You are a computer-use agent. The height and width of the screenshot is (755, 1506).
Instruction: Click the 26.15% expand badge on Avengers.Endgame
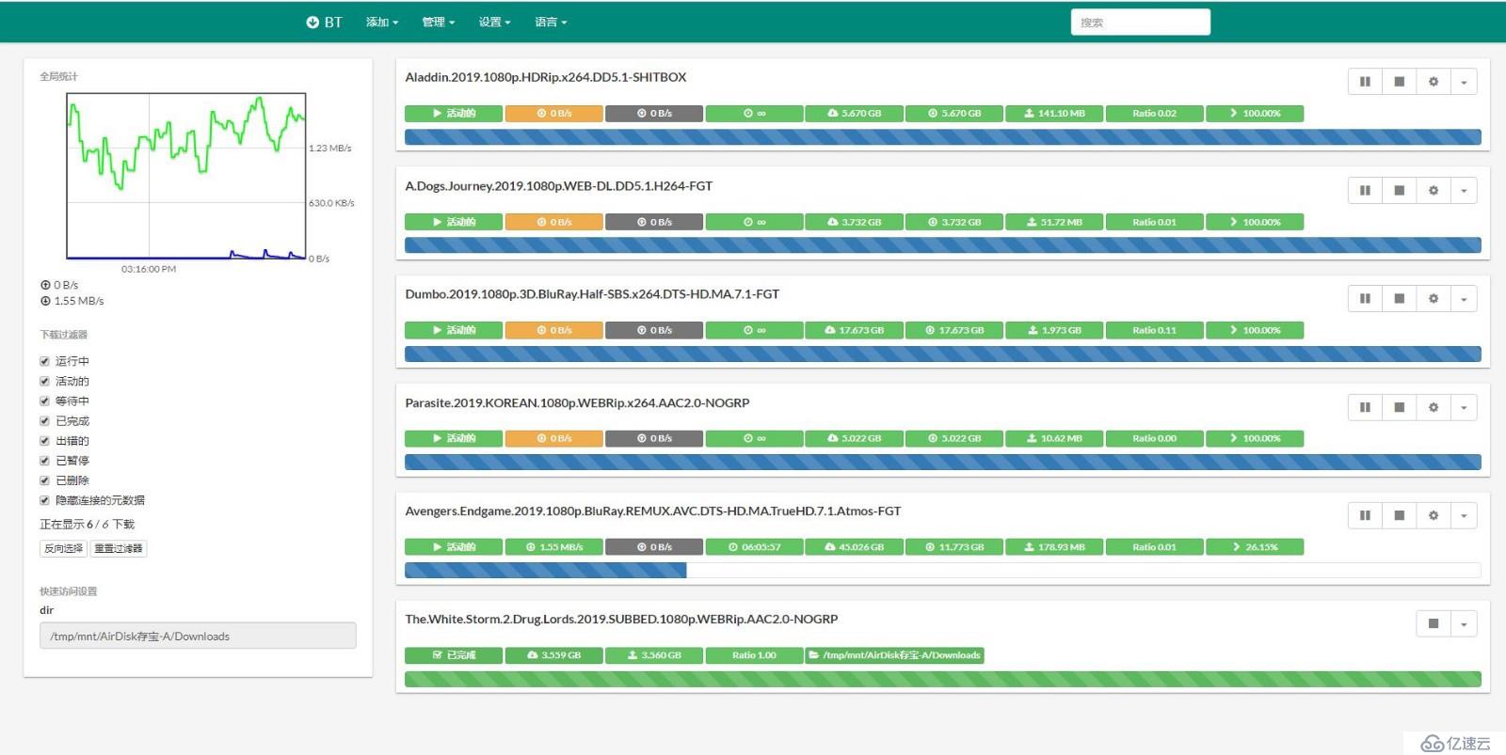coord(1255,546)
